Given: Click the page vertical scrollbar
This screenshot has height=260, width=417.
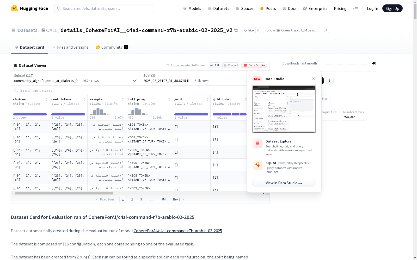Looking at the screenshot, I should point(415,12).
